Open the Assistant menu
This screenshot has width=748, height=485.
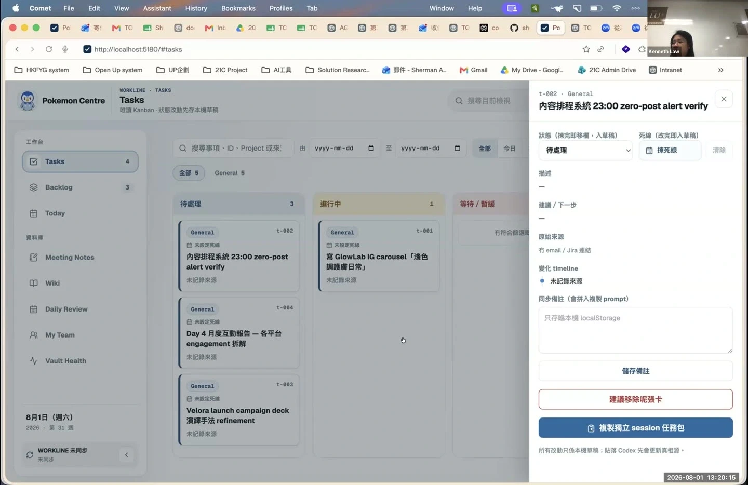click(157, 8)
